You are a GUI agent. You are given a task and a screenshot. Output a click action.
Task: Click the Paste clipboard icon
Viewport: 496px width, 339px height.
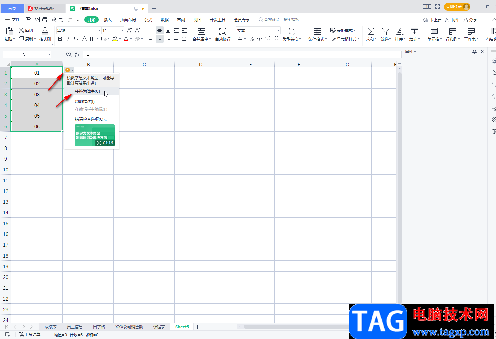(x=9, y=31)
